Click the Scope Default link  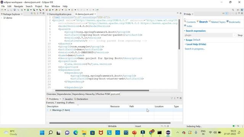[196, 40]
